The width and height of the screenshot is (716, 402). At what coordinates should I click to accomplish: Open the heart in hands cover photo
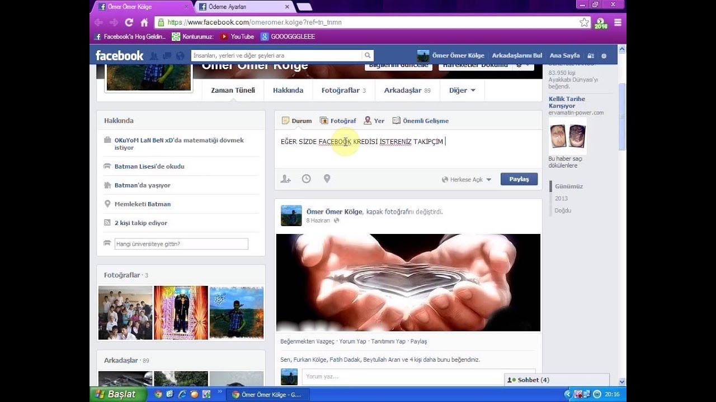408,283
